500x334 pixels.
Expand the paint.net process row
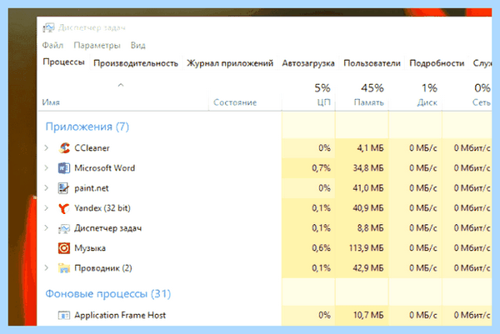click(47, 188)
